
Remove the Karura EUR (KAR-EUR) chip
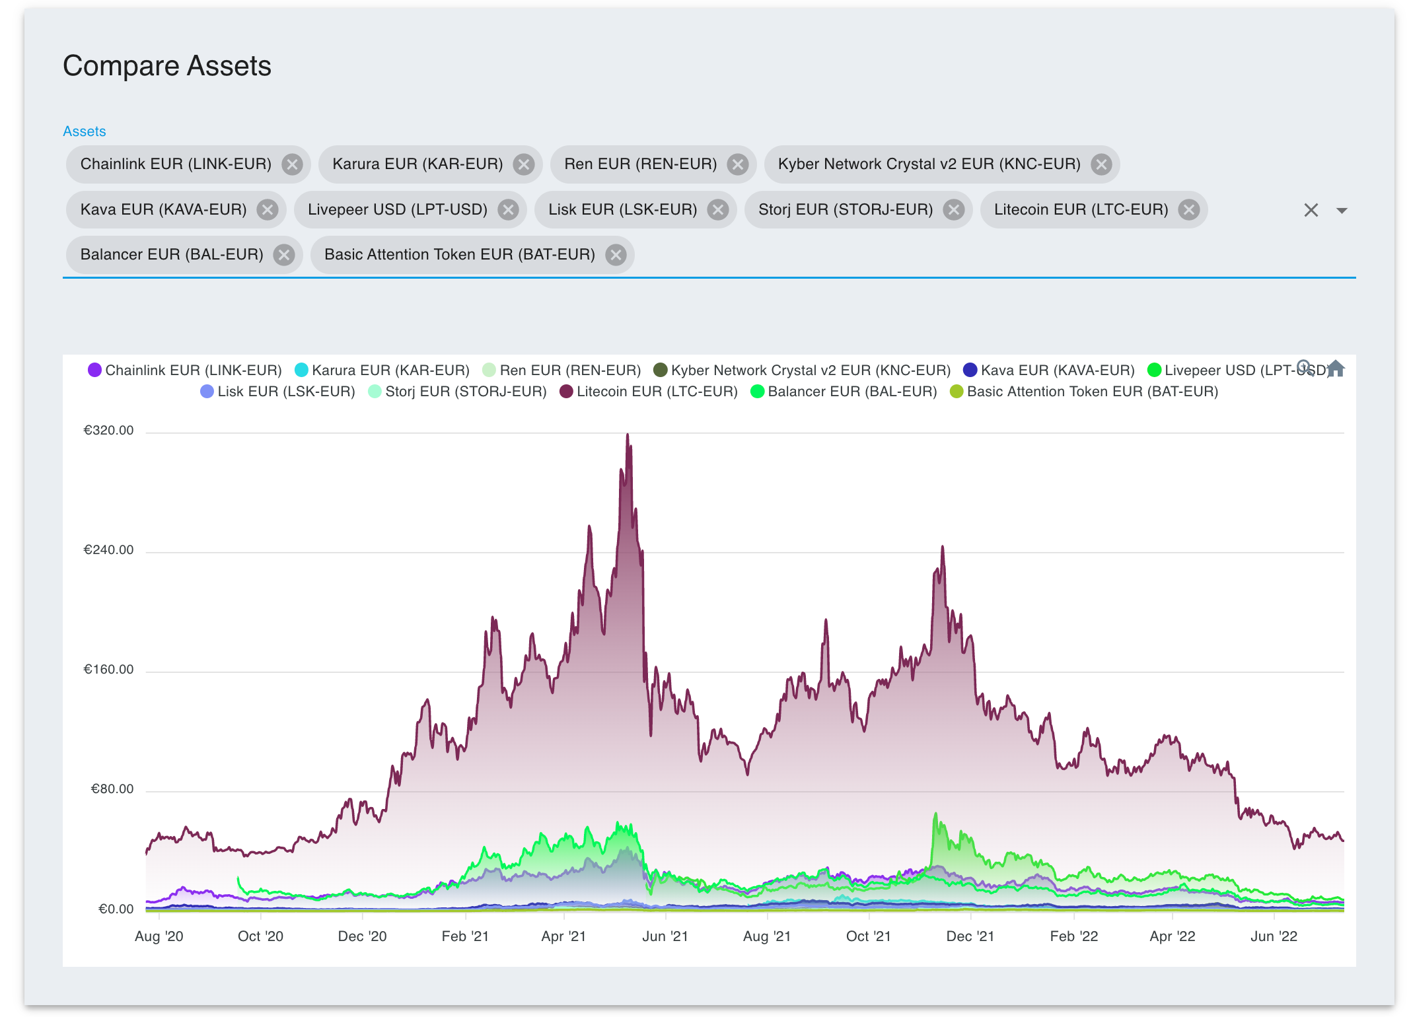[524, 164]
